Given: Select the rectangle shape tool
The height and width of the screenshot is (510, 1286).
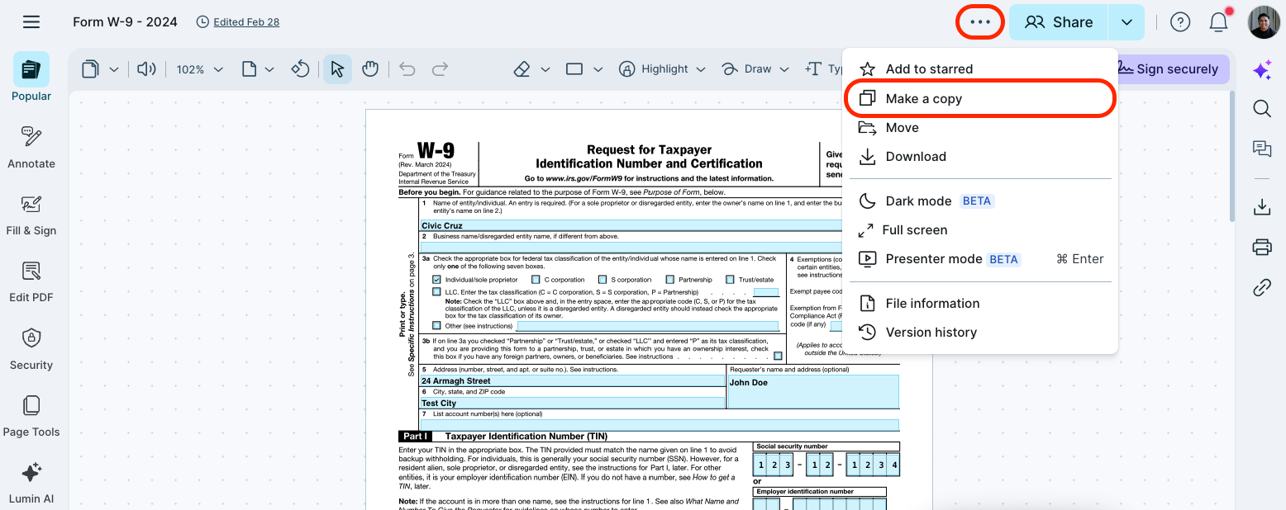Looking at the screenshot, I should click(x=574, y=69).
